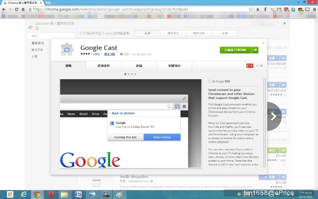Filter search results by applications
318x199 pixels.
tap(173, 33)
